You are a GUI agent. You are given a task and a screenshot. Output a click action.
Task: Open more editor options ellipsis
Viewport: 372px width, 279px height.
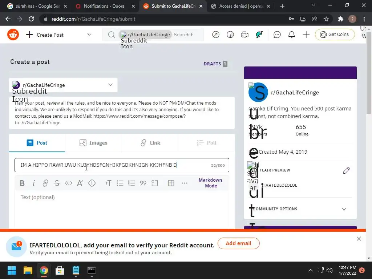coord(185,183)
